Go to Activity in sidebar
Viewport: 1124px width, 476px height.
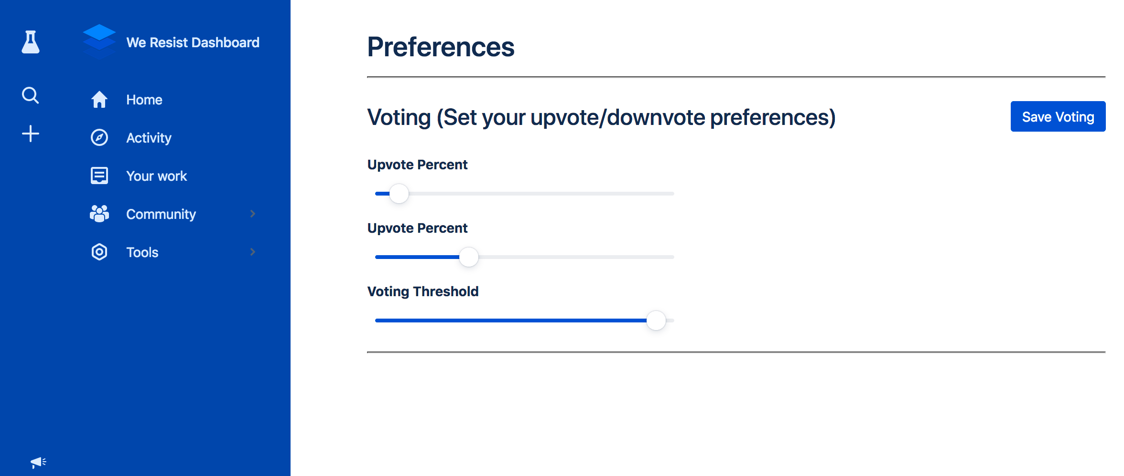coord(149,138)
